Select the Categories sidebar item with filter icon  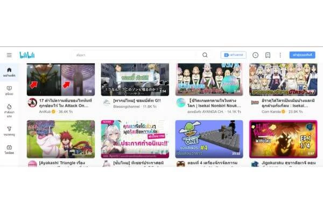click(x=9, y=131)
